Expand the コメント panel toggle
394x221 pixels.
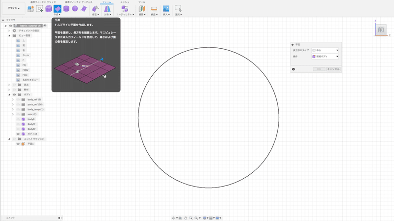59,218
